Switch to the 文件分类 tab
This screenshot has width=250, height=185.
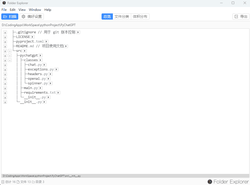[122, 16]
